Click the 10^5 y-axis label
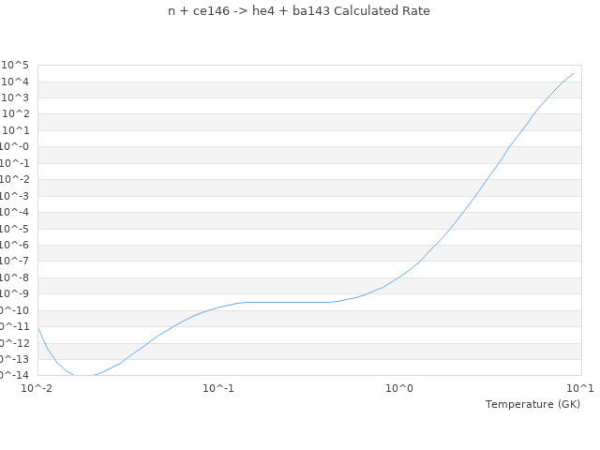Image resolution: width=600 pixels, height=450 pixels. point(15,65)
